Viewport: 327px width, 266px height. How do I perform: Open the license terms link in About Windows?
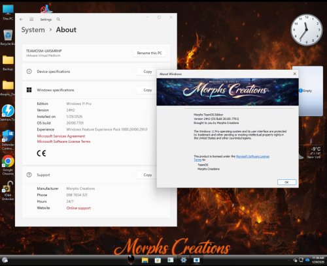(x=252, y=156)
